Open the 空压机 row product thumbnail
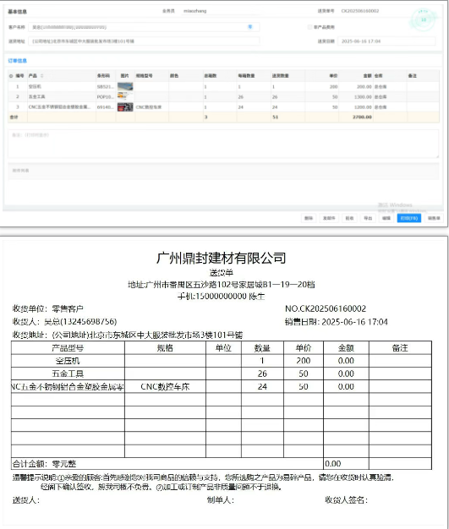This screenshot has height=529, width=449. pos(125,86)
